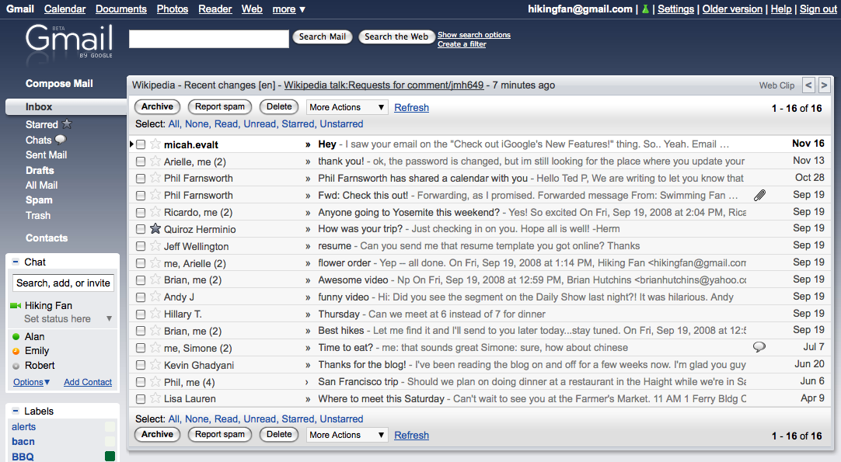Open chat Options dropdown
The image size is (841, 462).
31,382
